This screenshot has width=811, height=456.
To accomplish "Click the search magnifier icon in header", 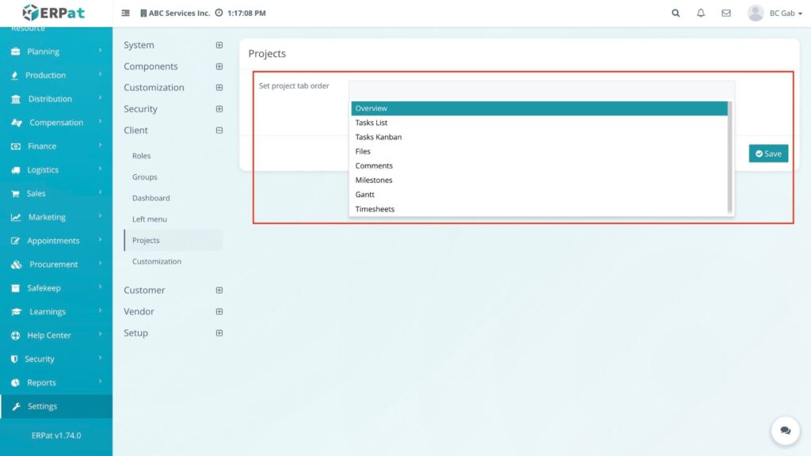I will point(676,13).
